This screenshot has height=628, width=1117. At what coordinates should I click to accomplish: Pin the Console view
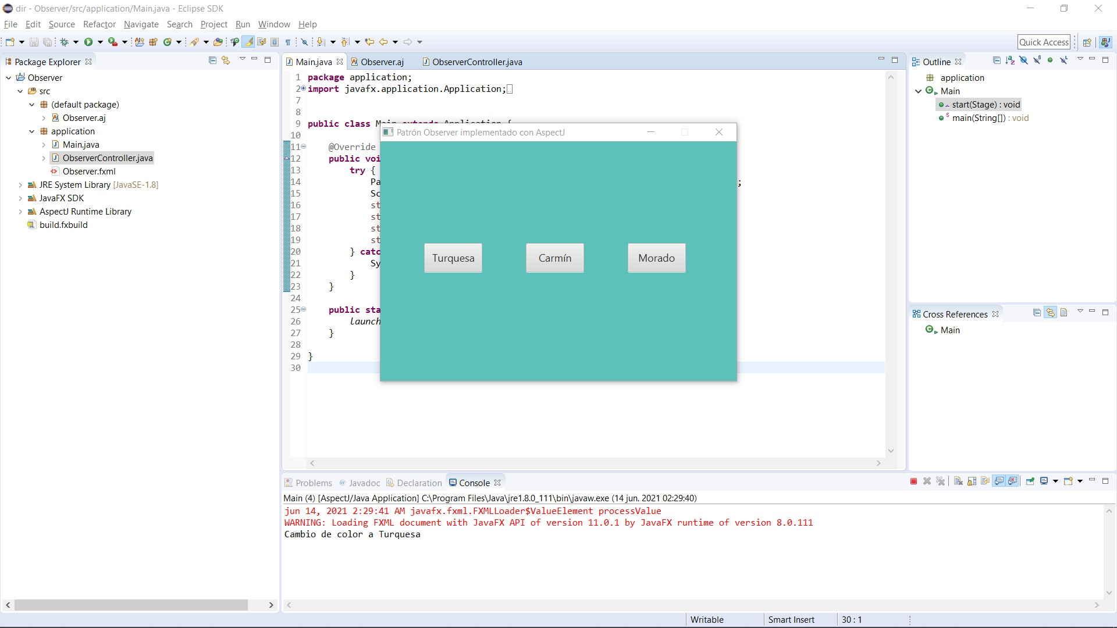click(x=1030, y=481)
